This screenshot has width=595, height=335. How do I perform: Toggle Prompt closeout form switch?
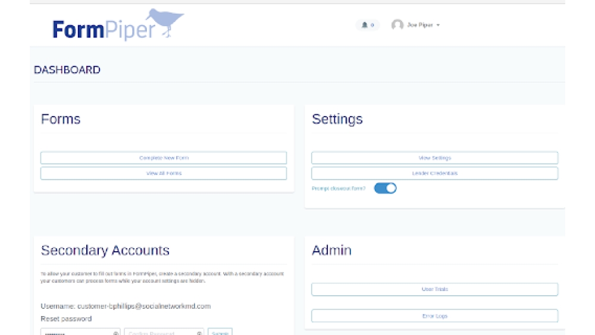[385, 188]
